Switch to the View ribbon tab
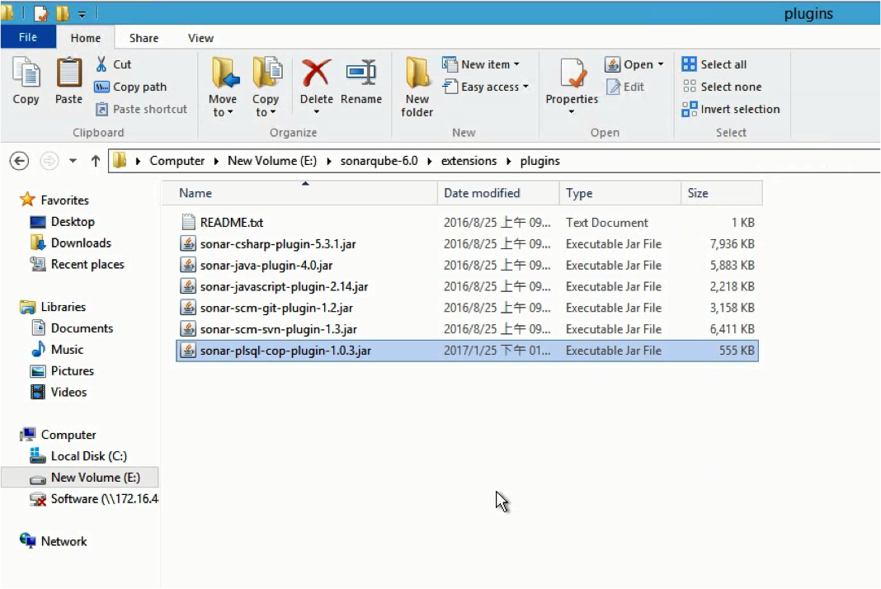 tap(200, 38)
